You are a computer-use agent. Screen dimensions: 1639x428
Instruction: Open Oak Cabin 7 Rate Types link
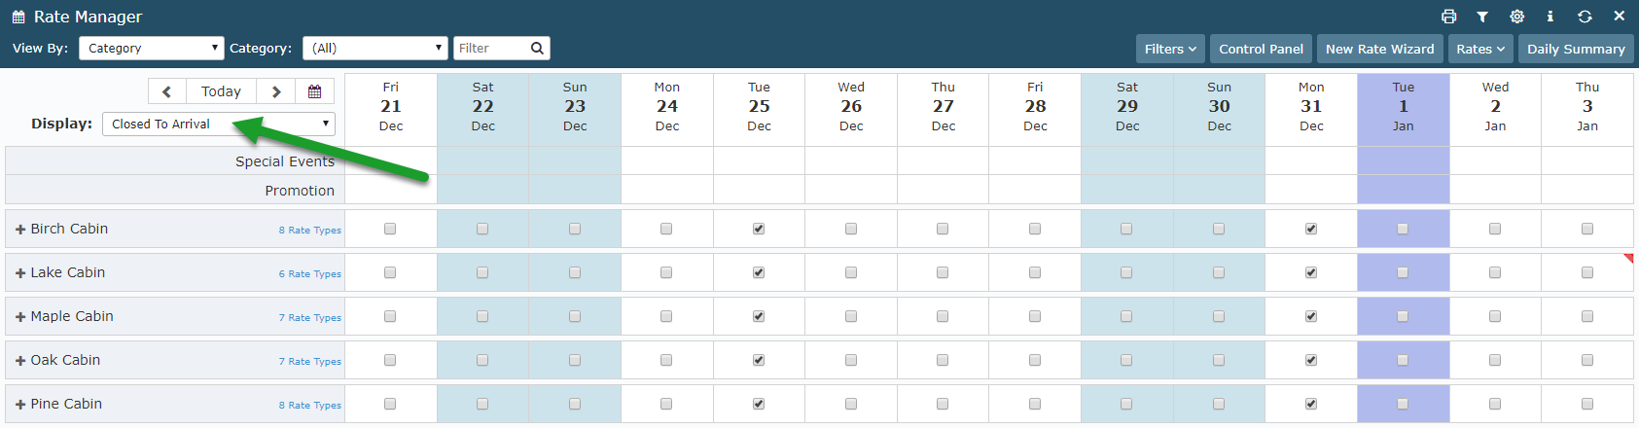click(310, 362)
